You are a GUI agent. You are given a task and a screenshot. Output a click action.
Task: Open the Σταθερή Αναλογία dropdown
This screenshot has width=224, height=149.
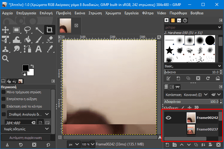(x=29, y=114)
